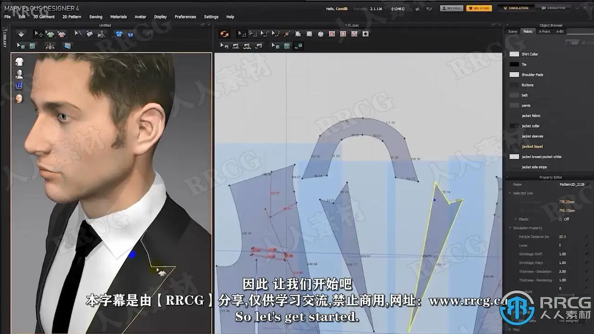Select the edit sewing tool in 3D window

click(79, 34)
